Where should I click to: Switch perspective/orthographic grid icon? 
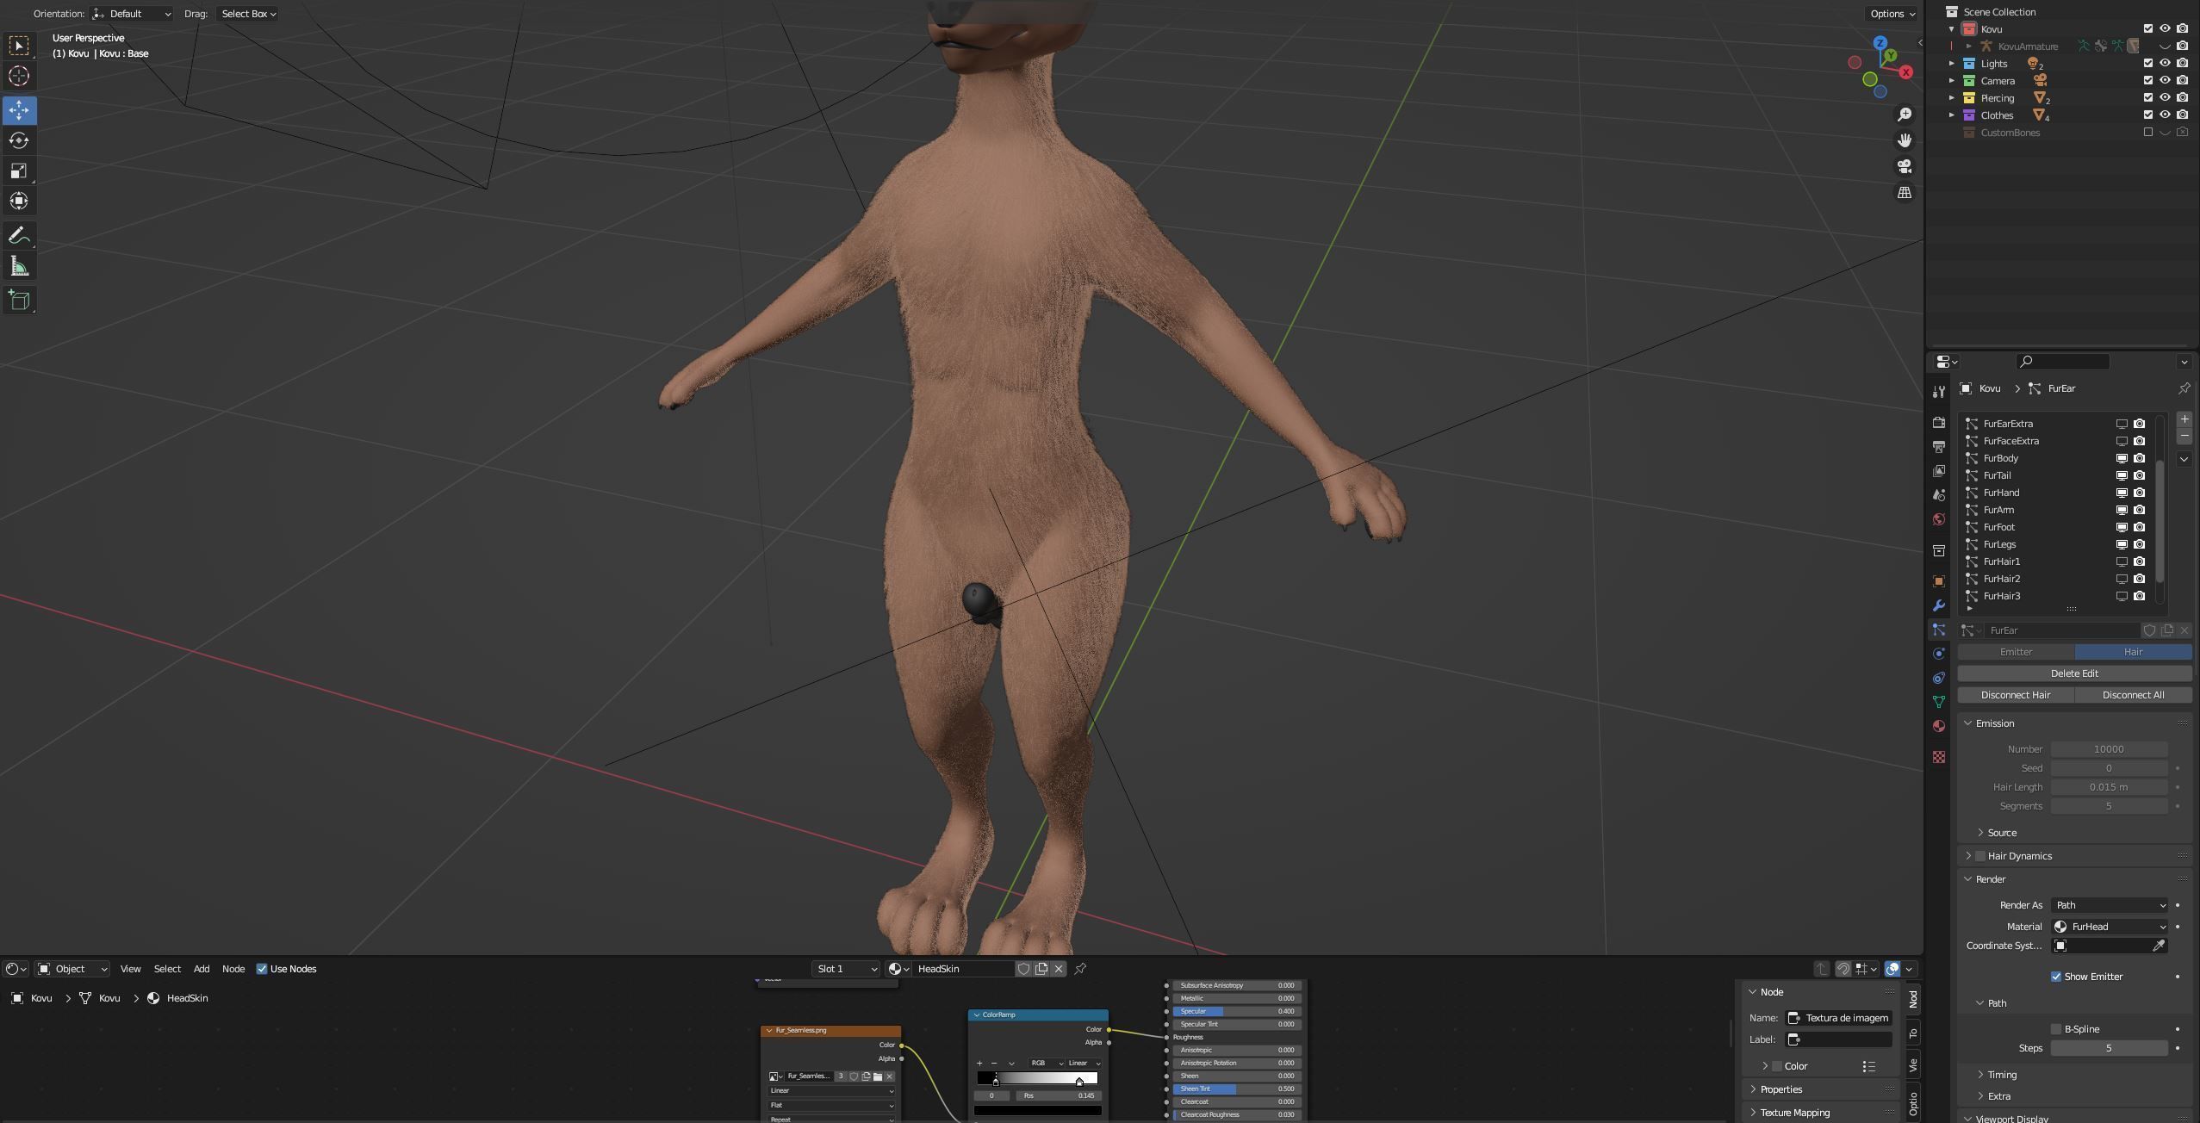click(x=1905, y=192)
